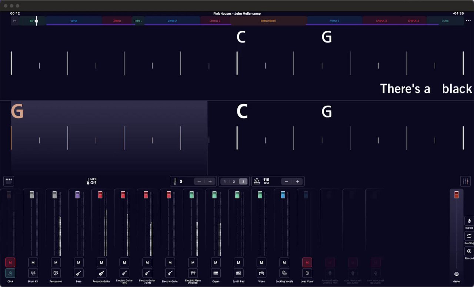This screenshot has height=287, width=474.
Task: Click the Backing Vocals blue fader
Action: [283, 195]
